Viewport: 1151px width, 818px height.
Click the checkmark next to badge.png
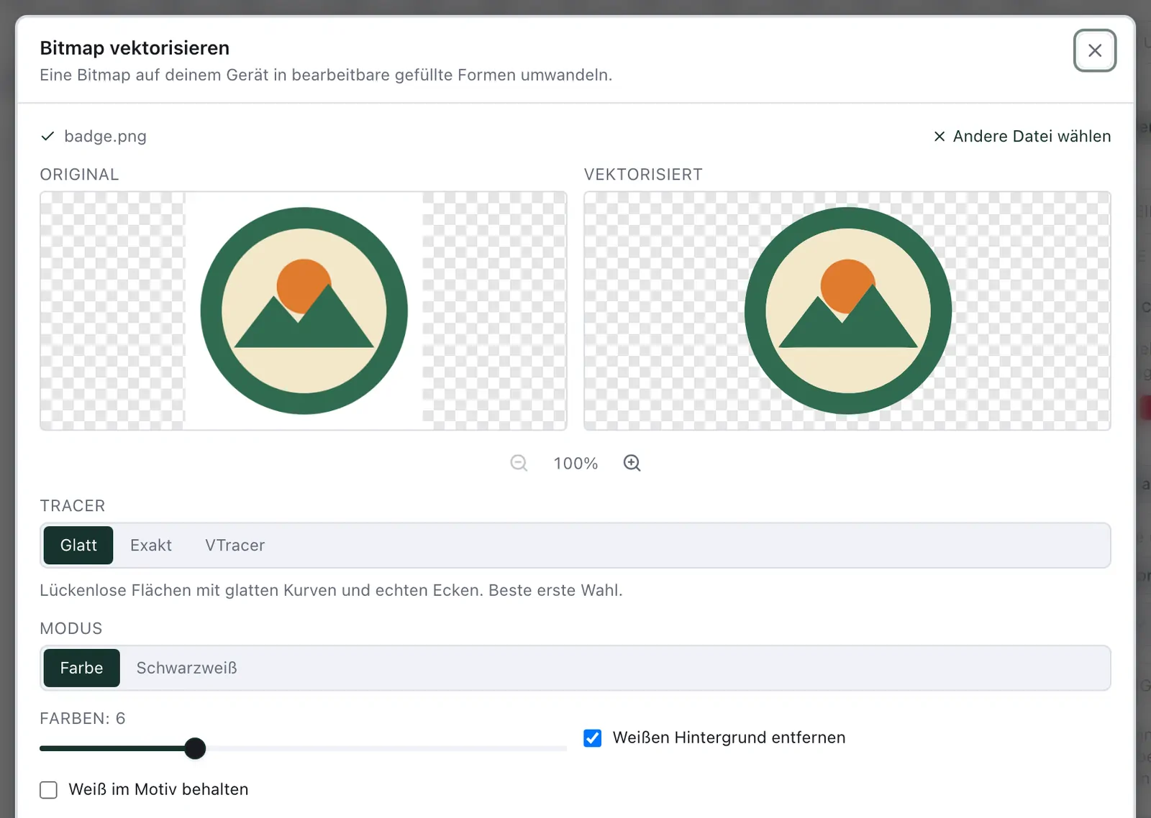(47, 136)
